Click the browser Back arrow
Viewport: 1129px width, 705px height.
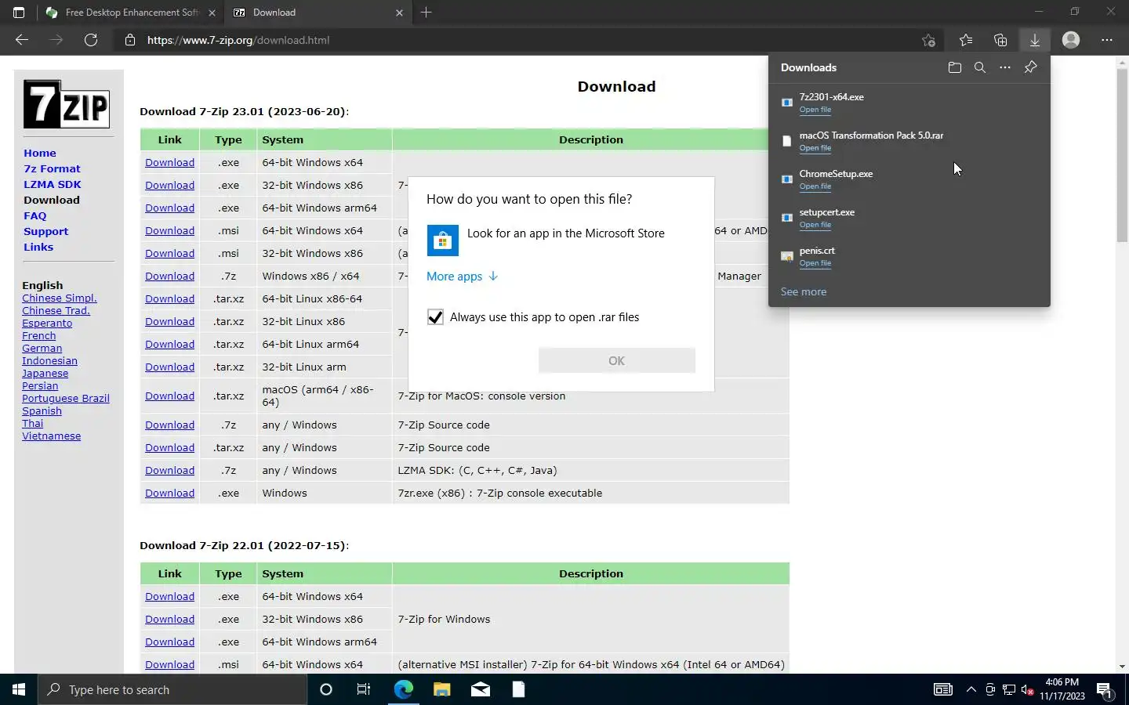pyautogui.click(x=22, y=40)
